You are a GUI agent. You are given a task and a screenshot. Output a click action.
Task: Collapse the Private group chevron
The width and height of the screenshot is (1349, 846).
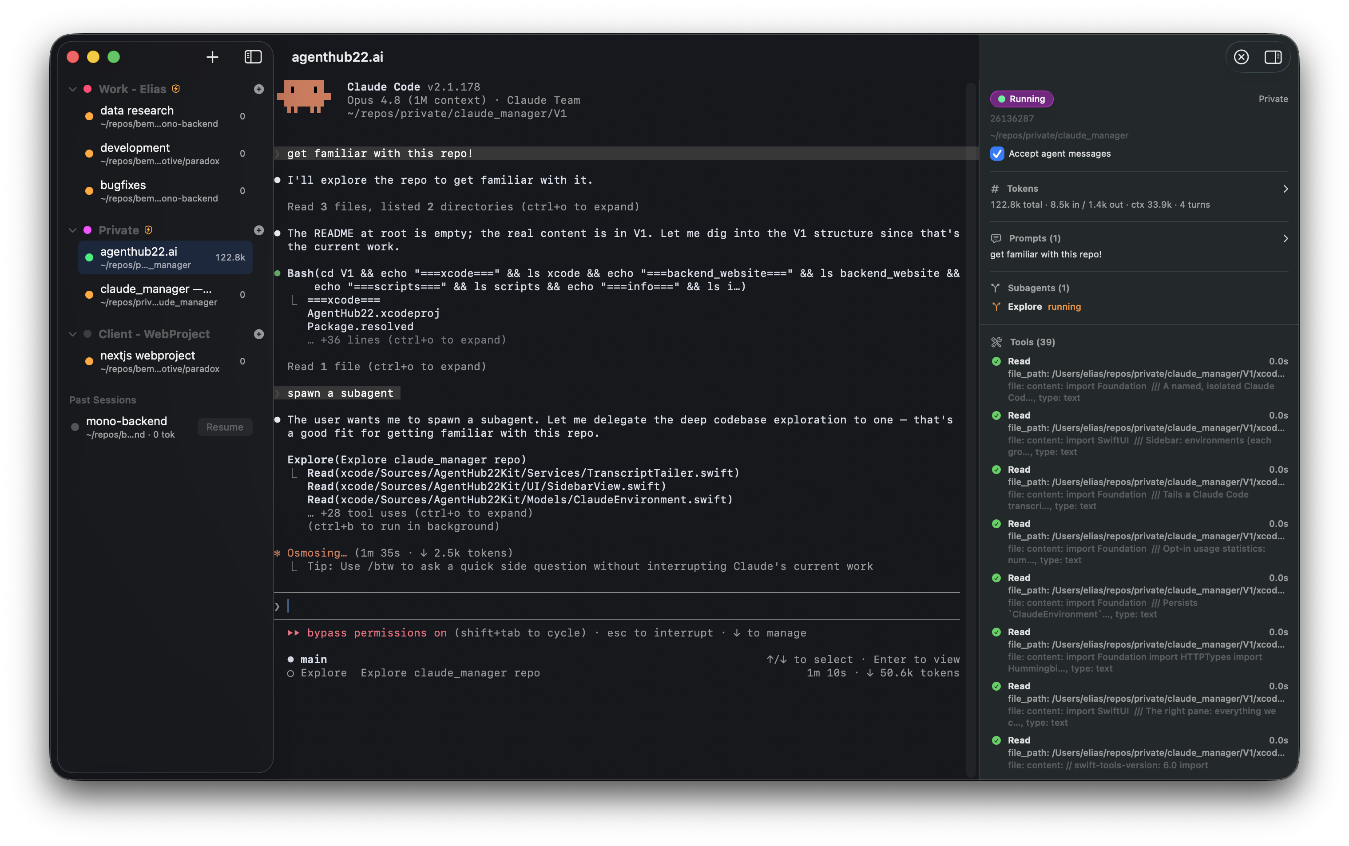(72, 230)
